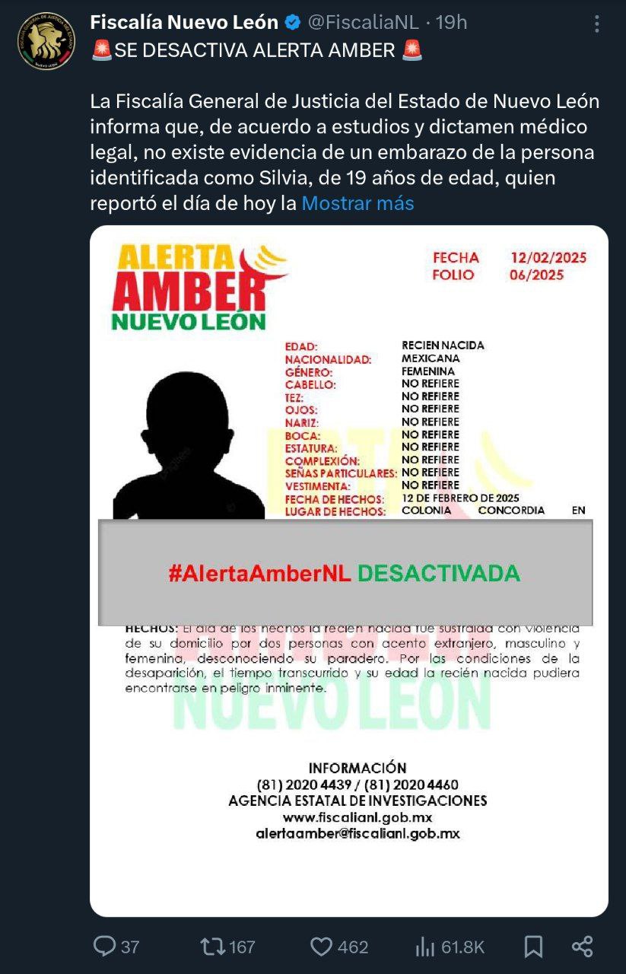Open the 19h timestamp link

(x=451, y=23)
